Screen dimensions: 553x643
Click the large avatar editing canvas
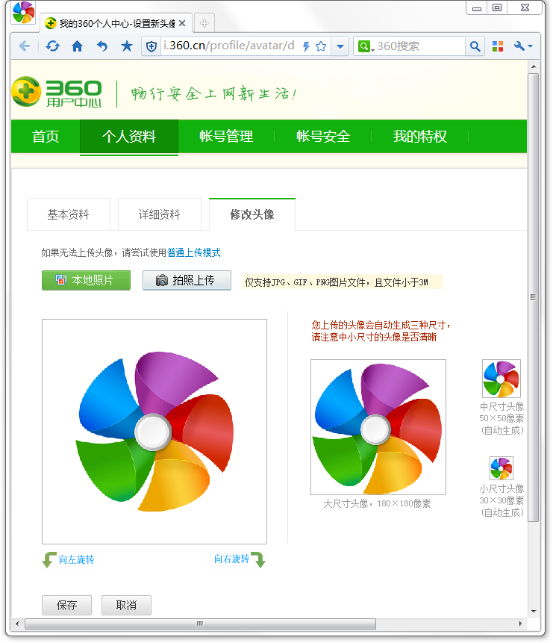pyautogui.click(x=154, y=432)
